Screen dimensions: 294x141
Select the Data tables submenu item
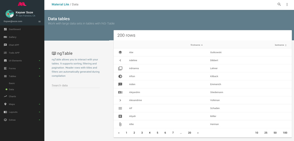pyautogui.click(x=11, y=90)
